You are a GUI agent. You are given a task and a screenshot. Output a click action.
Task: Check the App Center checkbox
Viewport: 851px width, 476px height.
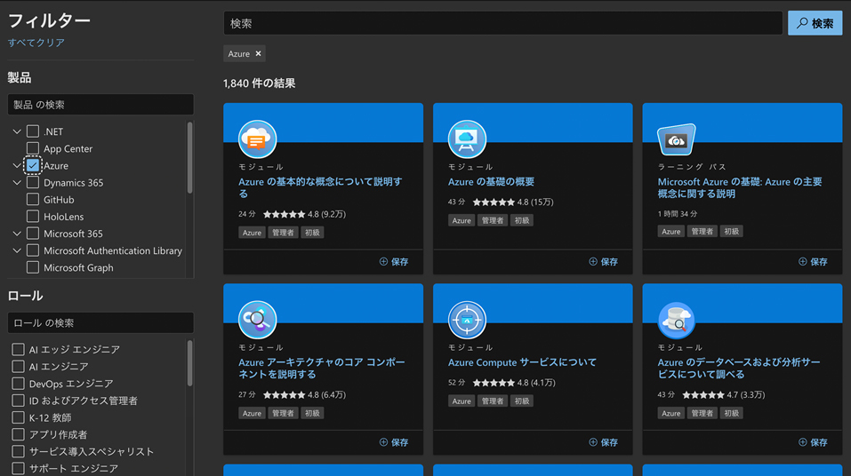click(x=33, y=148)
